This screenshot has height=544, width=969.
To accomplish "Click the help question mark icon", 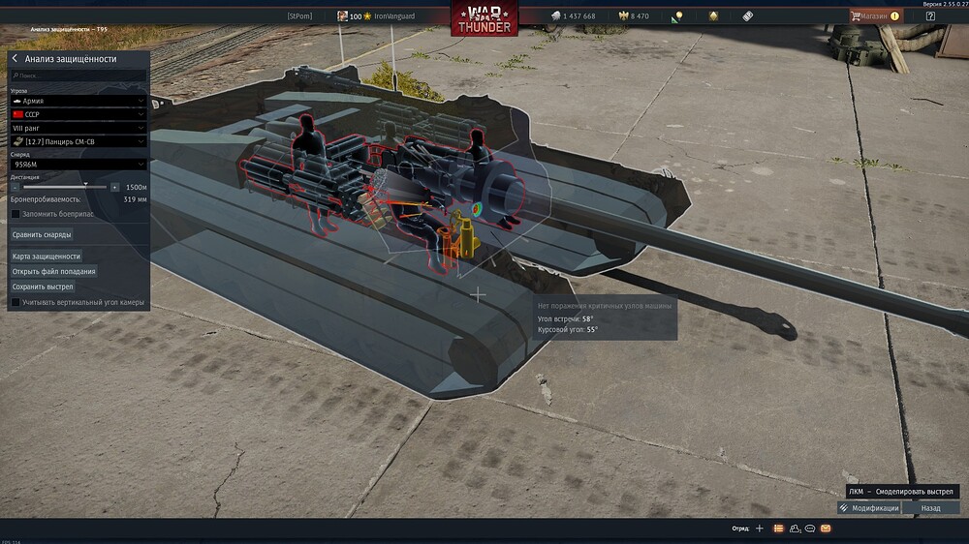I will (930, 16).
